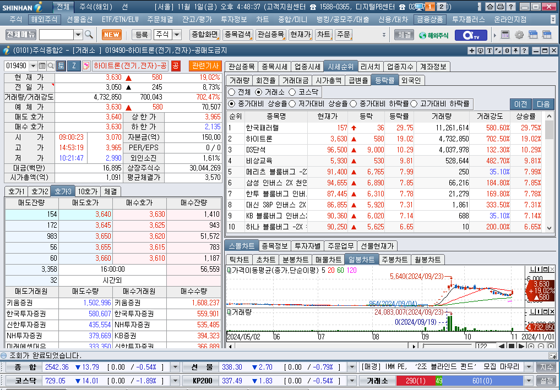The image size is (560, 390).
Task: Select the 거래소 market radio button
Action: [259, 92]
